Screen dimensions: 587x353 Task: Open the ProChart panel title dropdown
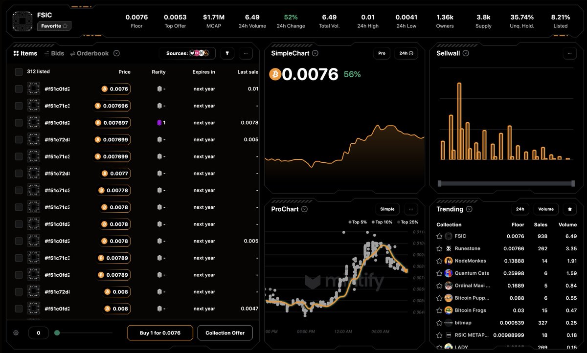pyautogui.click(x=304, y=209)
